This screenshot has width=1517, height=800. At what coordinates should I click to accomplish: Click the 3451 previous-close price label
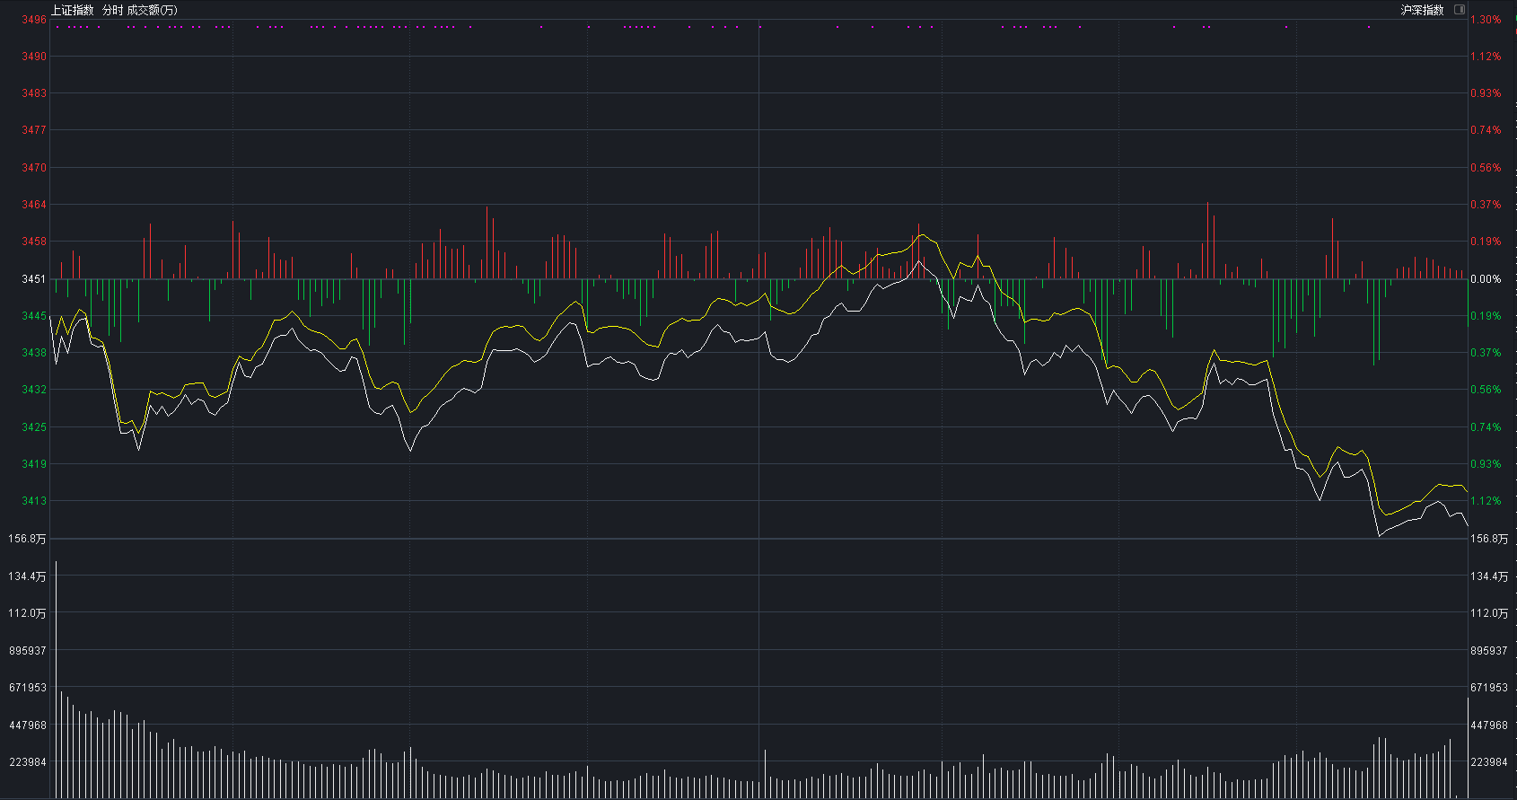pyautogui.click(x=34, y=279)
